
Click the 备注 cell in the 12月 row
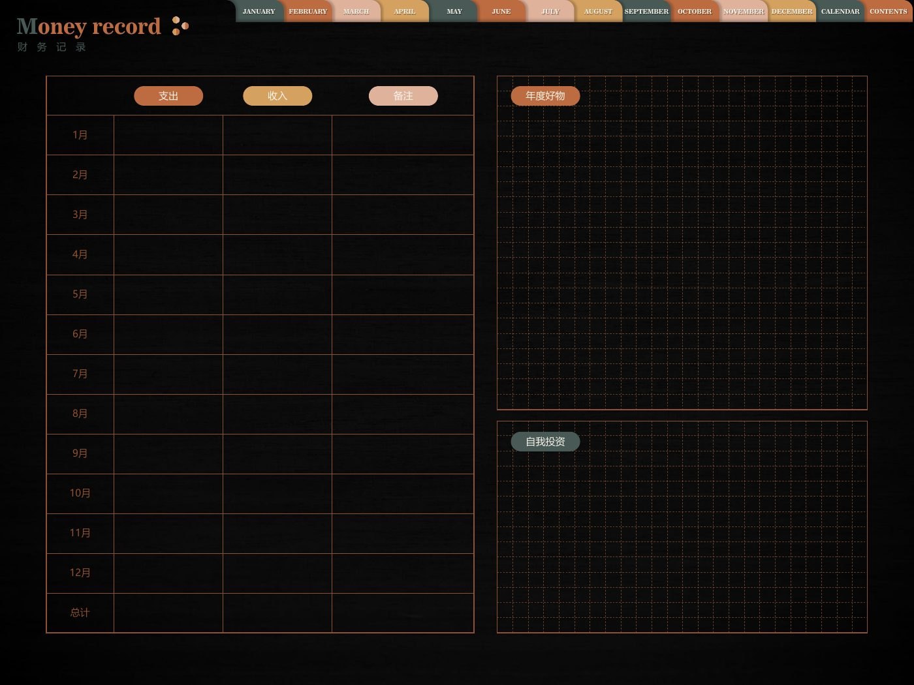pos(403,573)
